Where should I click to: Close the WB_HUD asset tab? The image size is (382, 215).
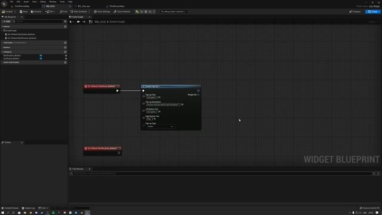point(70,6)
